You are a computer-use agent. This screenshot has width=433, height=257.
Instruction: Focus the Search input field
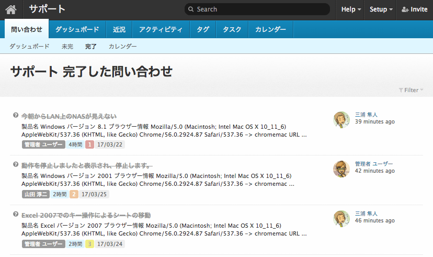pyautogui.click(x=257, y=9)
